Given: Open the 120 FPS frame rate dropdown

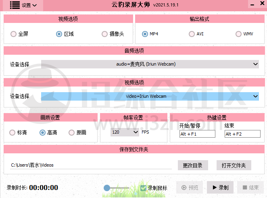Looking at the screenshot, I should [125, 132].
